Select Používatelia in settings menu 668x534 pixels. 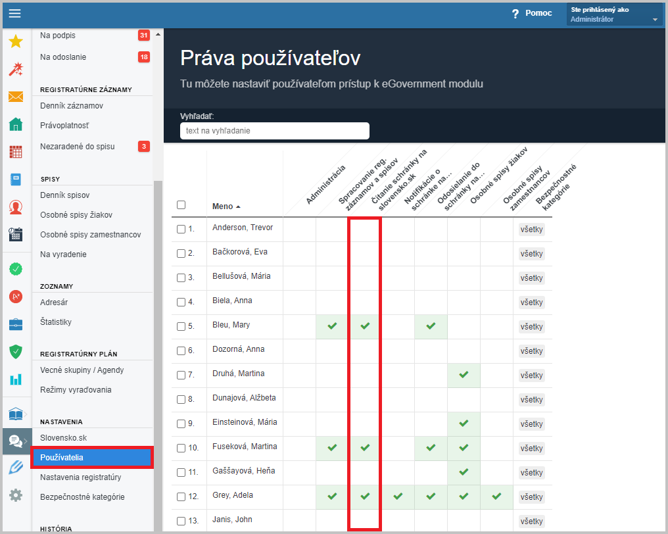tap(92, 457)
